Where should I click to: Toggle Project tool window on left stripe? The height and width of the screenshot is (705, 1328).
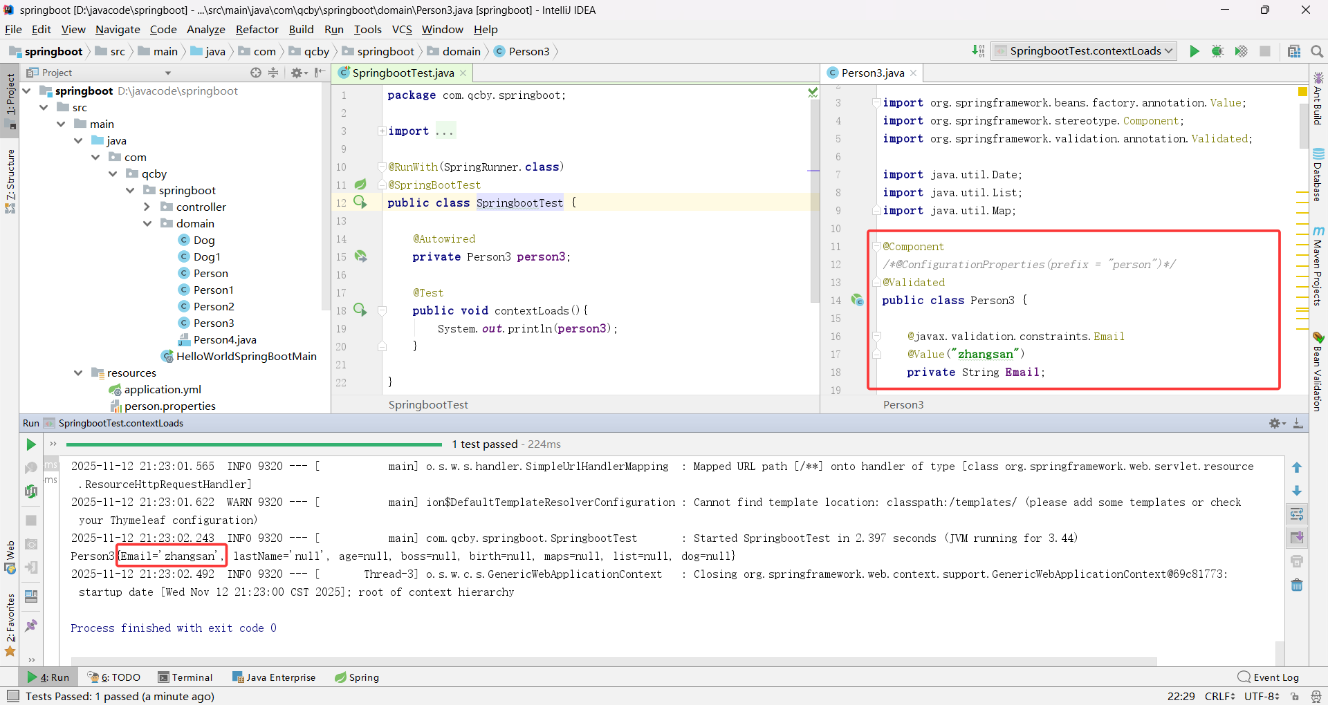tap(10, 100)
